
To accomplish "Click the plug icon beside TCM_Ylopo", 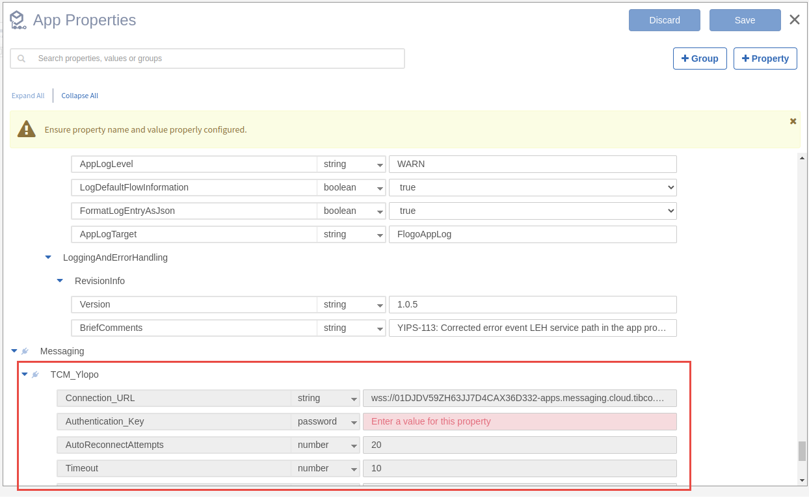I will pos(35,374).
